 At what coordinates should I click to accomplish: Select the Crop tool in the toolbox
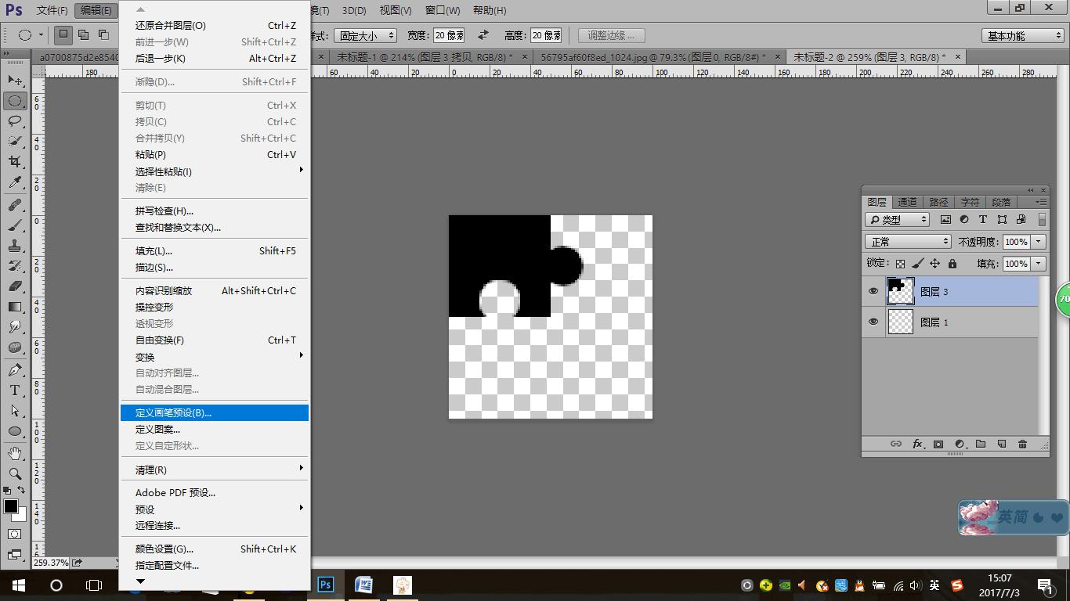coord(15,161)
